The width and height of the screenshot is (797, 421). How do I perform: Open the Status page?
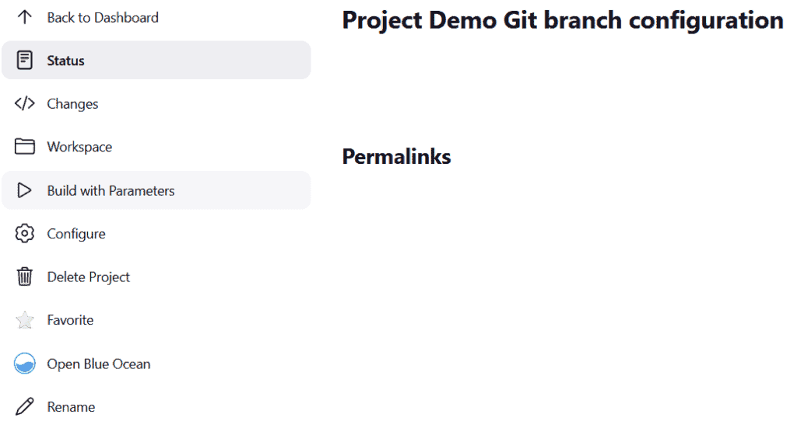tap(65, 61)
